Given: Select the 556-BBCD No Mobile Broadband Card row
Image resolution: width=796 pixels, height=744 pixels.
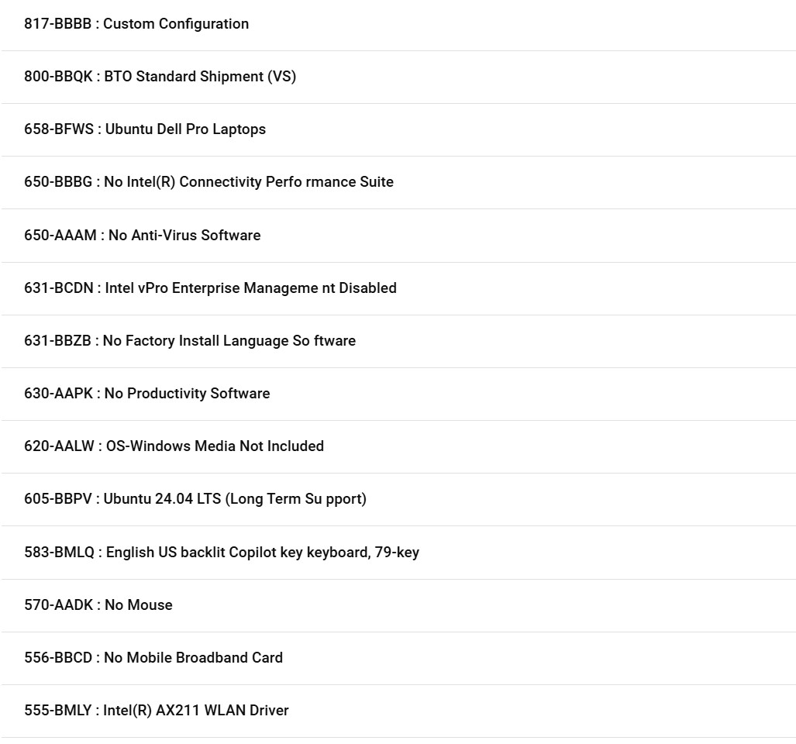Looking at the screenshot, I should [x=398, y=659].
